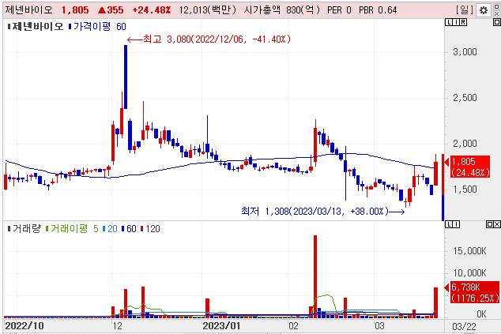Click the 1,805 (24.48%) price tag
501x334 pixels.
coord(470,167)
